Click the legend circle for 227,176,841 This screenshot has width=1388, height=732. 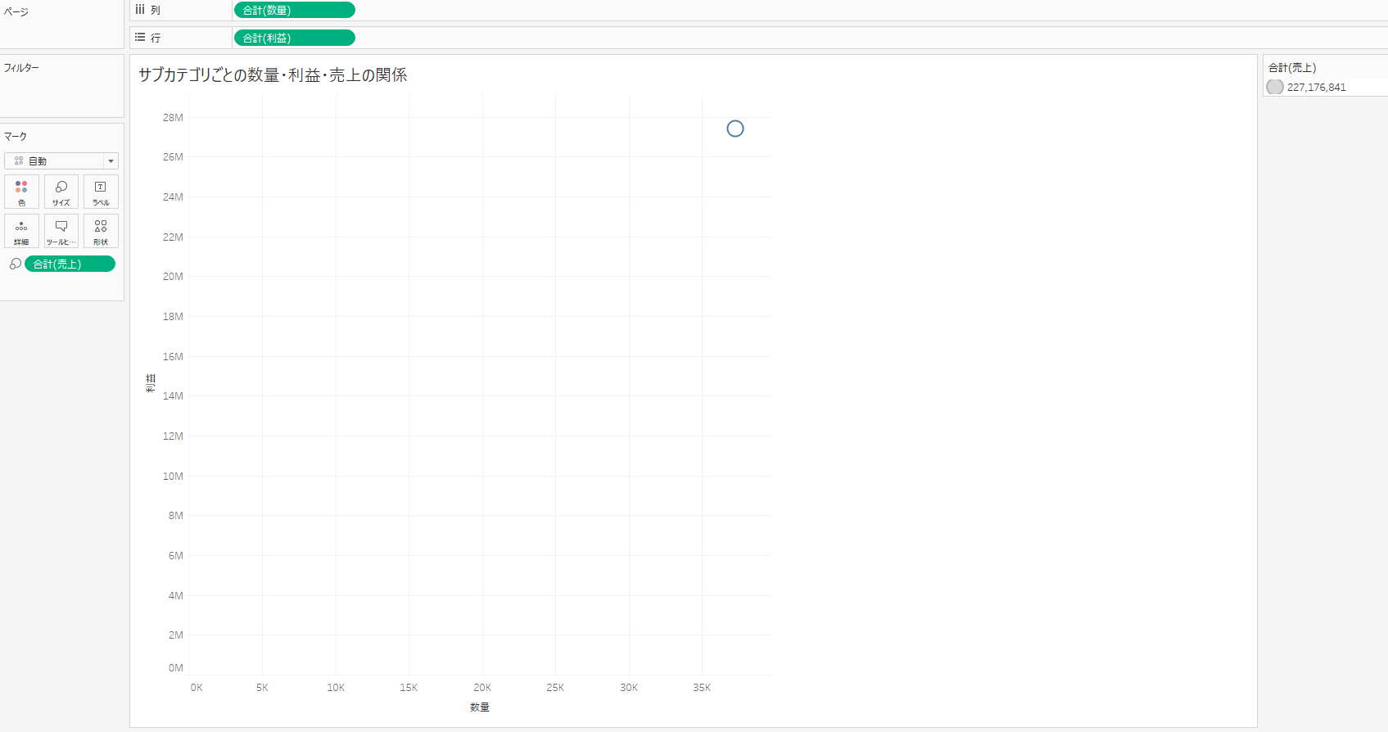[x=1275, y=87]
